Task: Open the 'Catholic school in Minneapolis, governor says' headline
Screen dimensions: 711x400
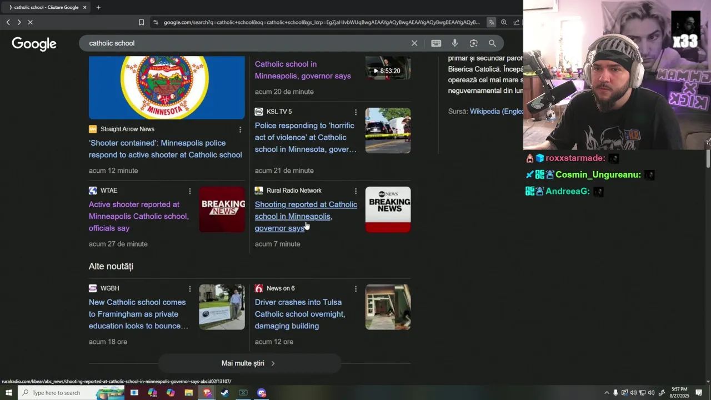Action: pyautogui.click(x=303, y=70)
